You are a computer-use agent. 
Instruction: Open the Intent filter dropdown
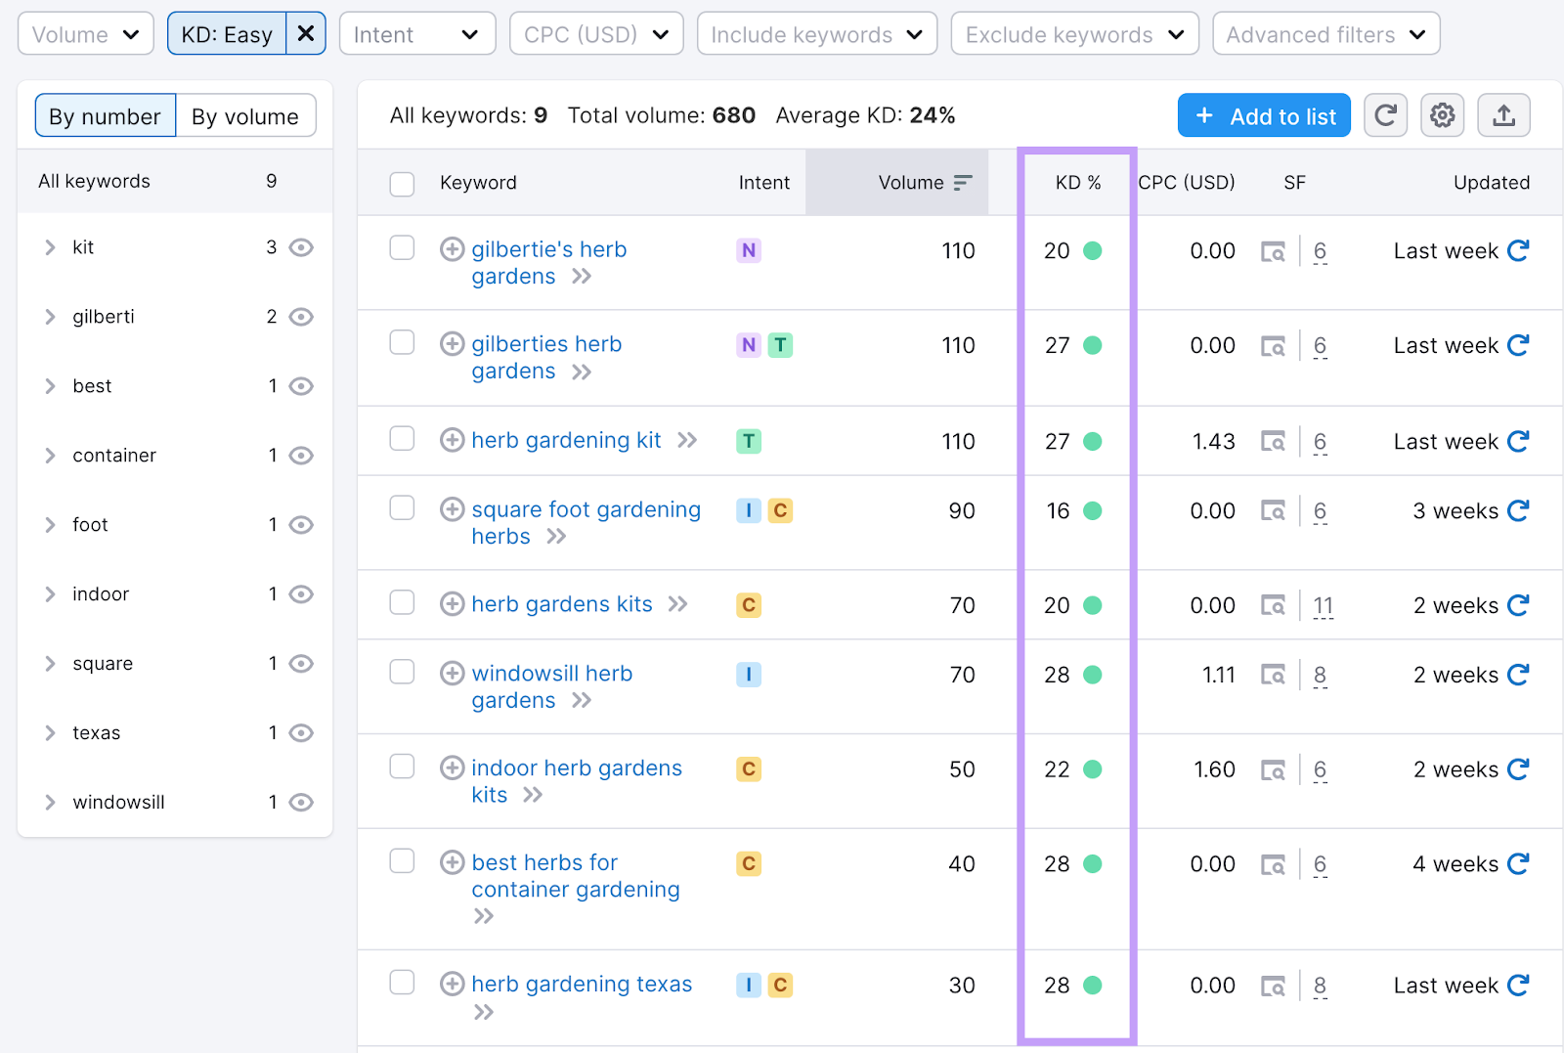coord(417,33)
